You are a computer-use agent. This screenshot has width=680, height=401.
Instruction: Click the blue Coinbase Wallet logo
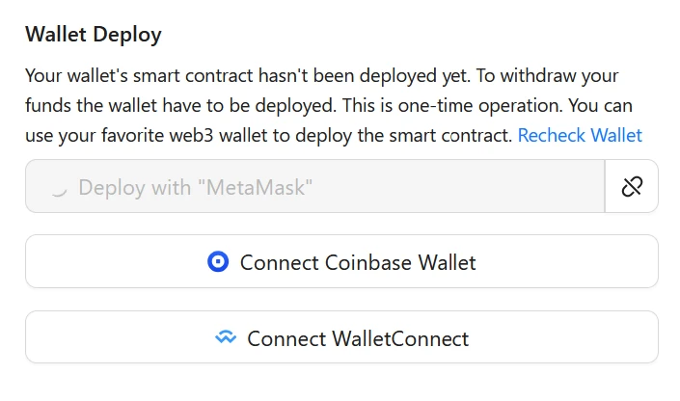pos(219,262)
